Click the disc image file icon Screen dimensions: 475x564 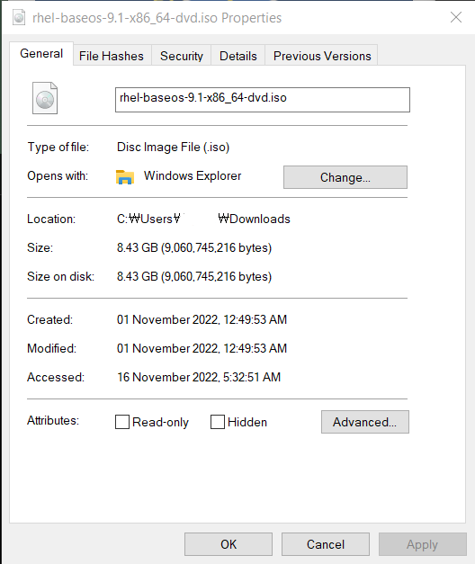coord(45,98)
